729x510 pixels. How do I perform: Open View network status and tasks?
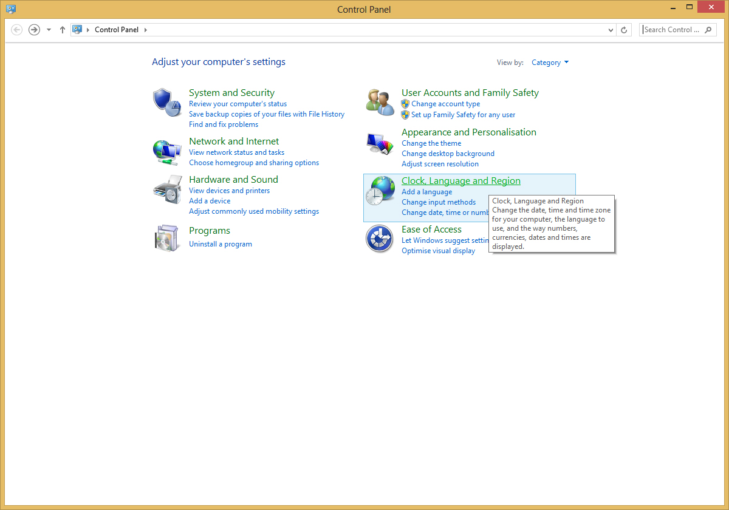[236, 152]
